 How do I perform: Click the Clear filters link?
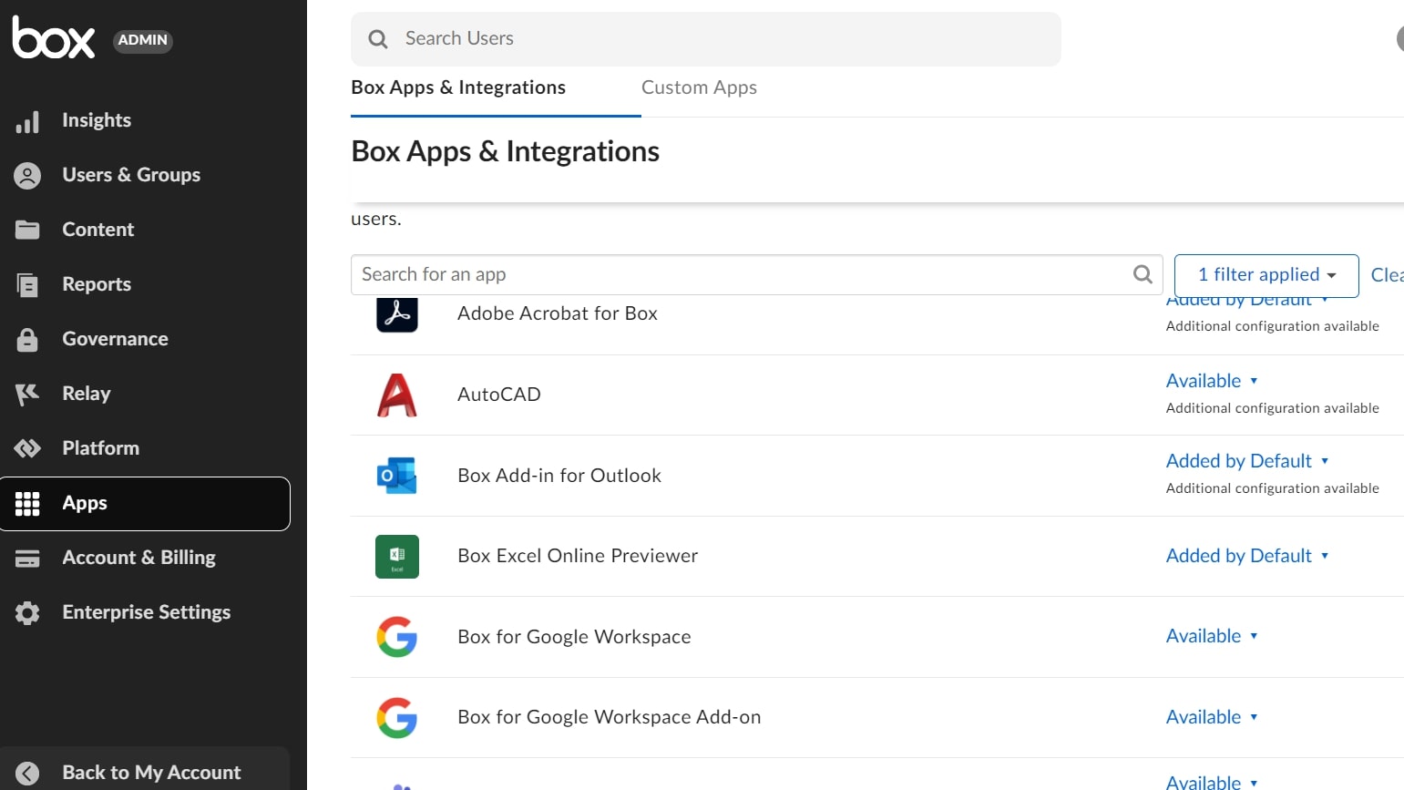(1387, 275)
